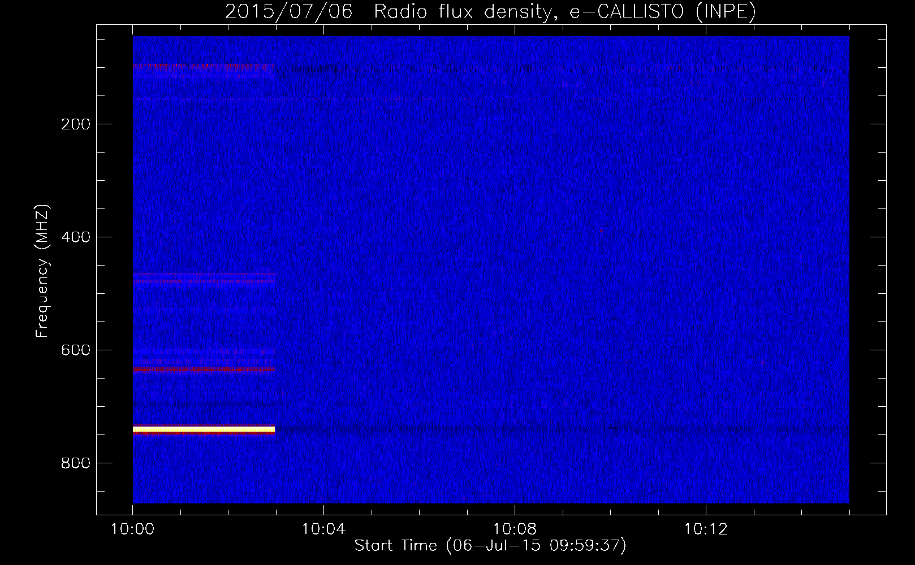Click the 10:08 time tick label
Viewport: 915px width, 565px height.
pos(515,529)
